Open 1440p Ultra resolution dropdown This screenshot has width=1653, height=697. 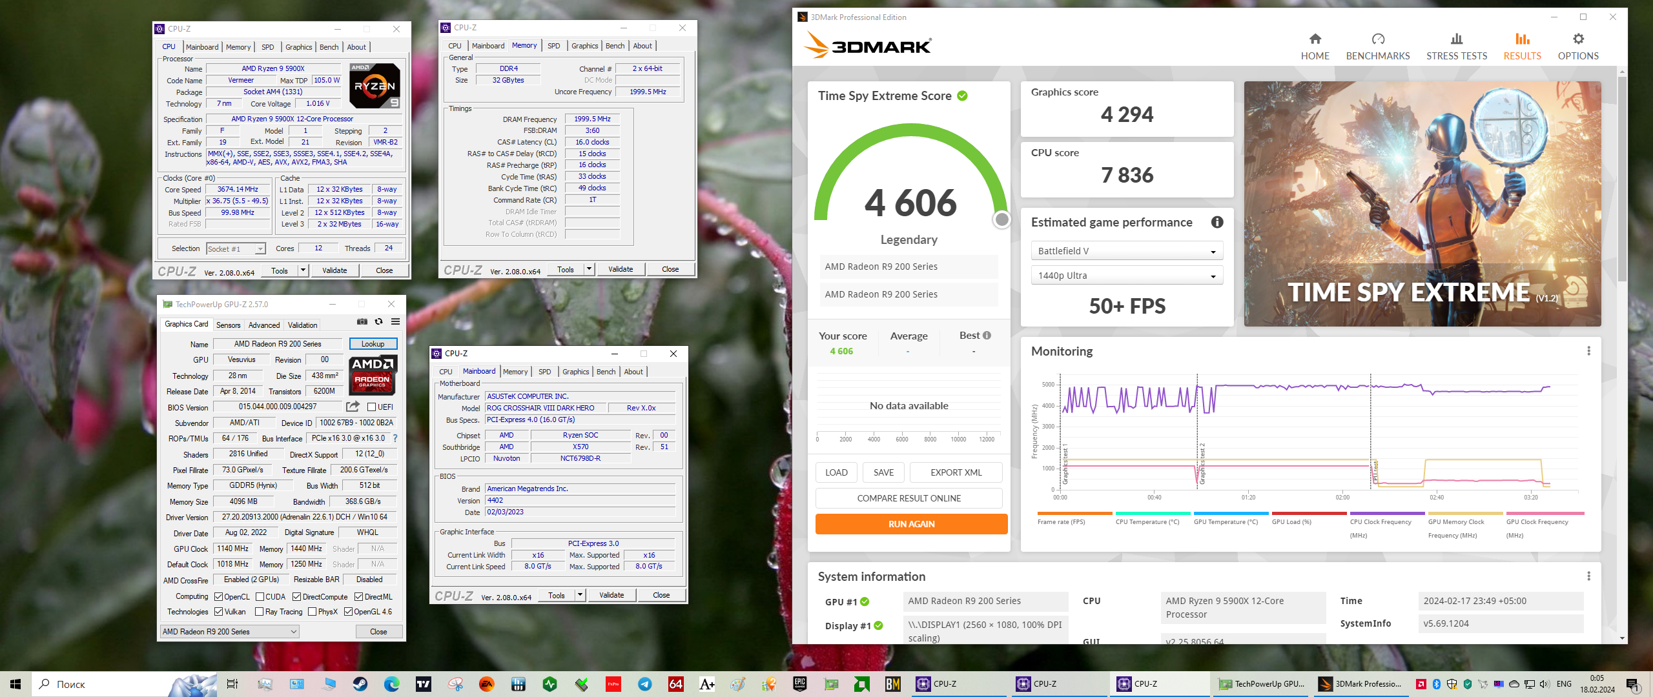point(1127,276)
